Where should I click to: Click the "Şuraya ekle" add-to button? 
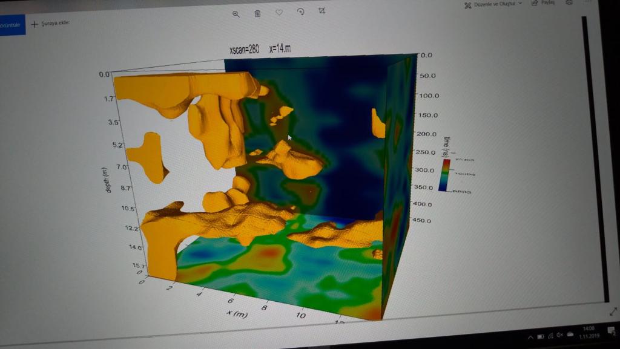(x=50, y=24)
